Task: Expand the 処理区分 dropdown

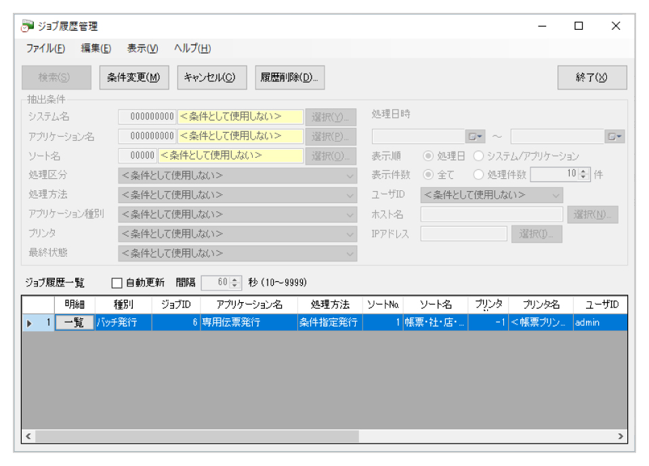Action: pos(350,175)
